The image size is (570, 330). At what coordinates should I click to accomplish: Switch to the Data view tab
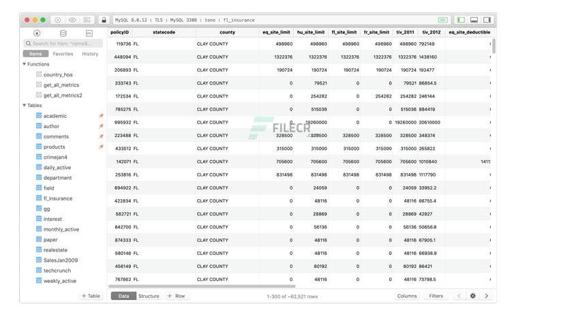point(123,296)
